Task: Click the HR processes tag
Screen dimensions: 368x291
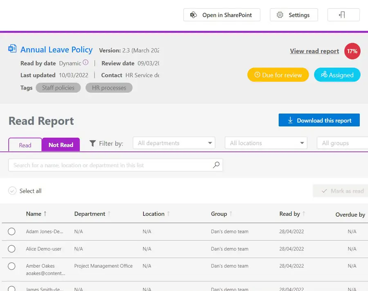Action: [x=109, y=88]
